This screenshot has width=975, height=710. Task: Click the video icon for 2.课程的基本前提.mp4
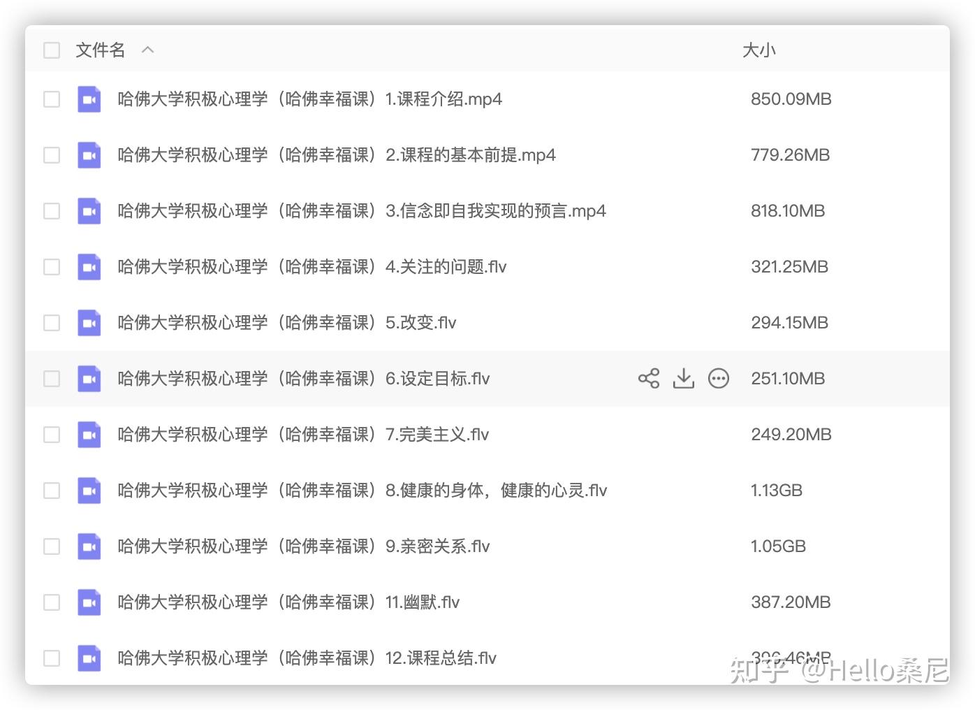[89, 155]
